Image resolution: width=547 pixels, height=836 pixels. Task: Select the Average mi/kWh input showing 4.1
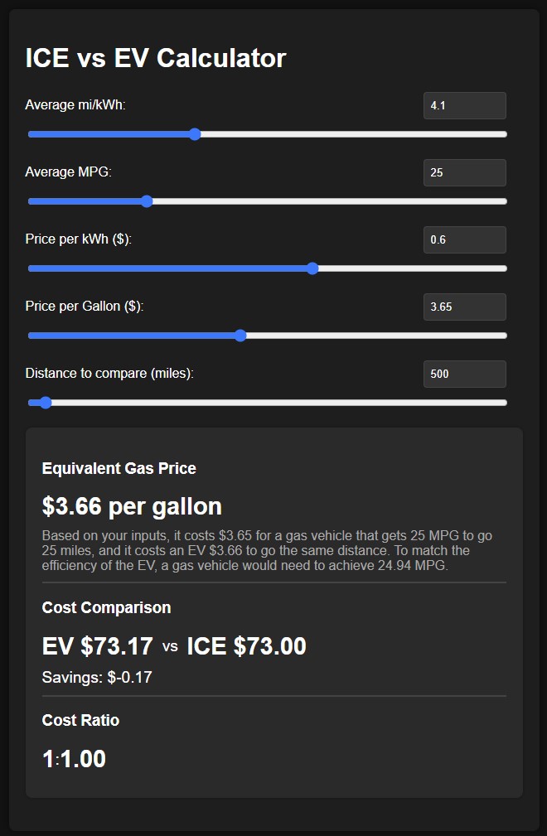(464, 105)
